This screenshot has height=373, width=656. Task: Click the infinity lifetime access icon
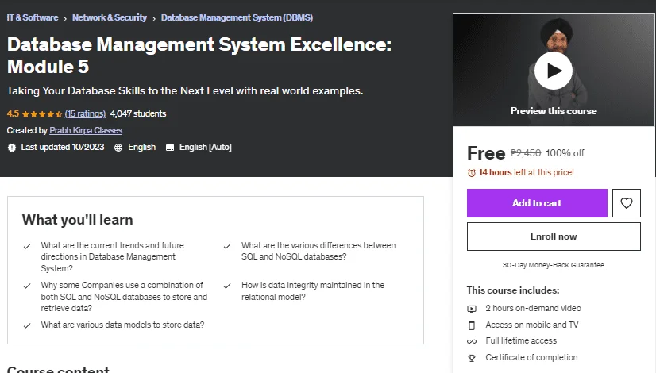472,341
